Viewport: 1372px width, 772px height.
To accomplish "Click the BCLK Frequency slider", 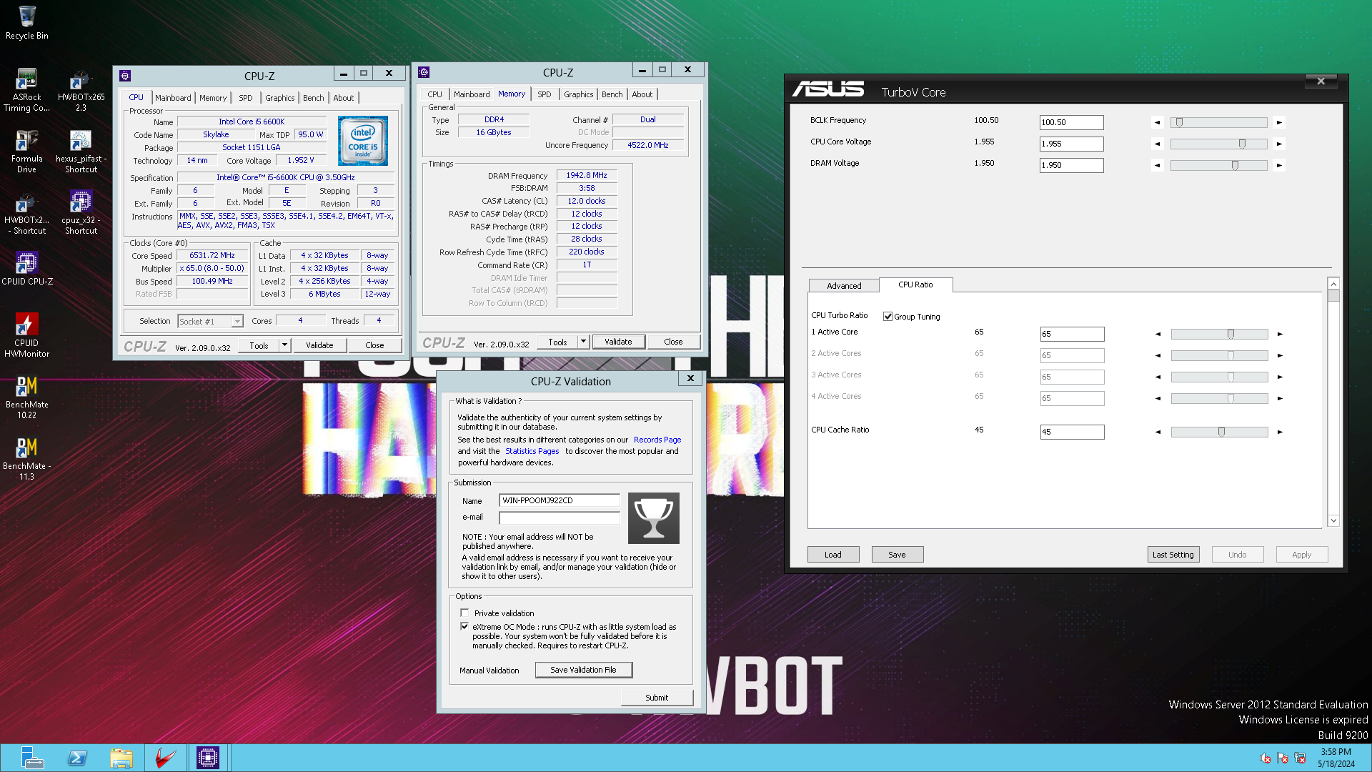I will pyautogui.click(x=1218, y=122).
